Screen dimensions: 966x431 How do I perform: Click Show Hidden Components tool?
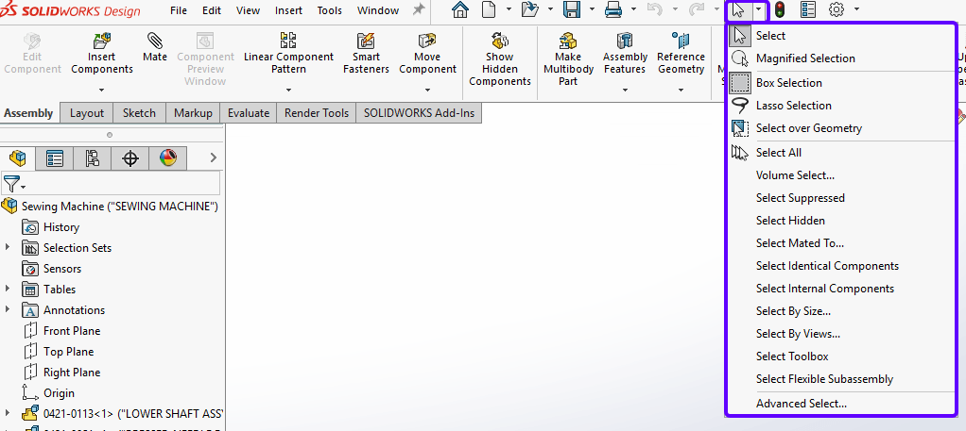(x=500, y=59)
